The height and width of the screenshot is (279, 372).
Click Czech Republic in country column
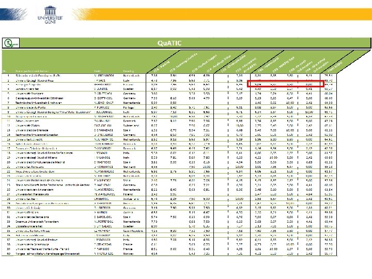[x=133, y=231]
